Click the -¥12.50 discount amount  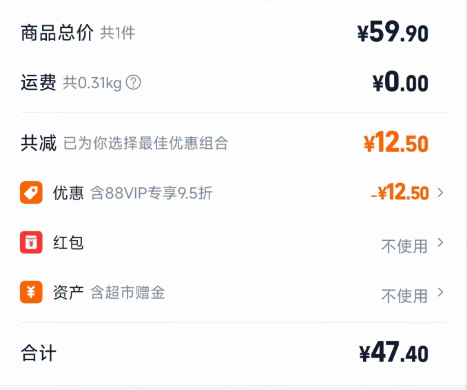(x=400, y=193)
